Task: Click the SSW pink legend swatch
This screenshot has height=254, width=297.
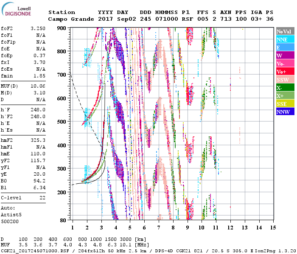Action: tap(283, 80)
